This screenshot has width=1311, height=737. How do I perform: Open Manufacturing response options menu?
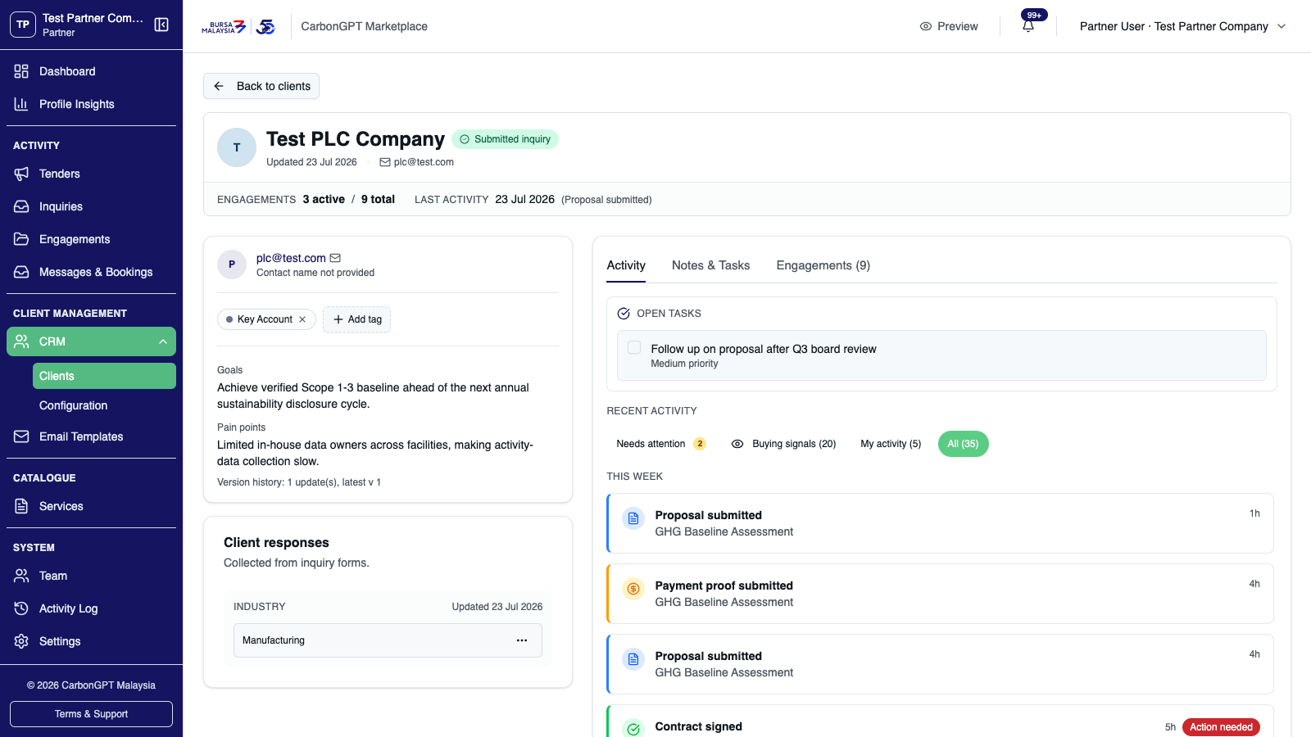pyautogui.click(x=522, y=640)
